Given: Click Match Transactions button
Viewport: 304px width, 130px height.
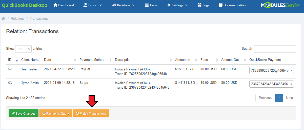Looking at the screenshot, I should point(91,113).
